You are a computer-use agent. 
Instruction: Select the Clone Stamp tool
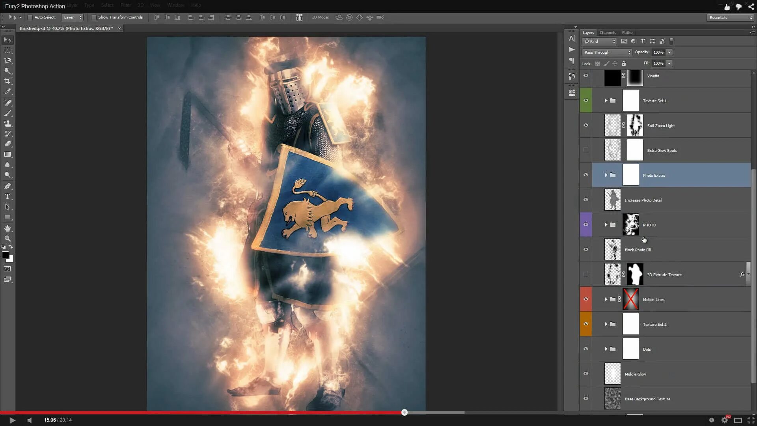click(x=7, y=123)
